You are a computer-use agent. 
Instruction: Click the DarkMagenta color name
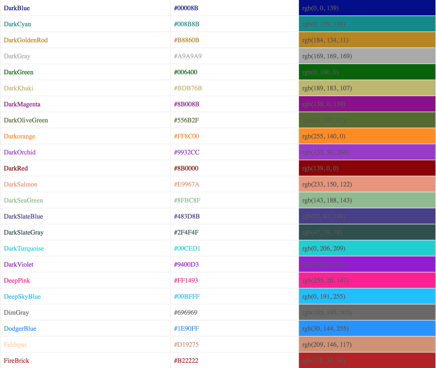22,104
